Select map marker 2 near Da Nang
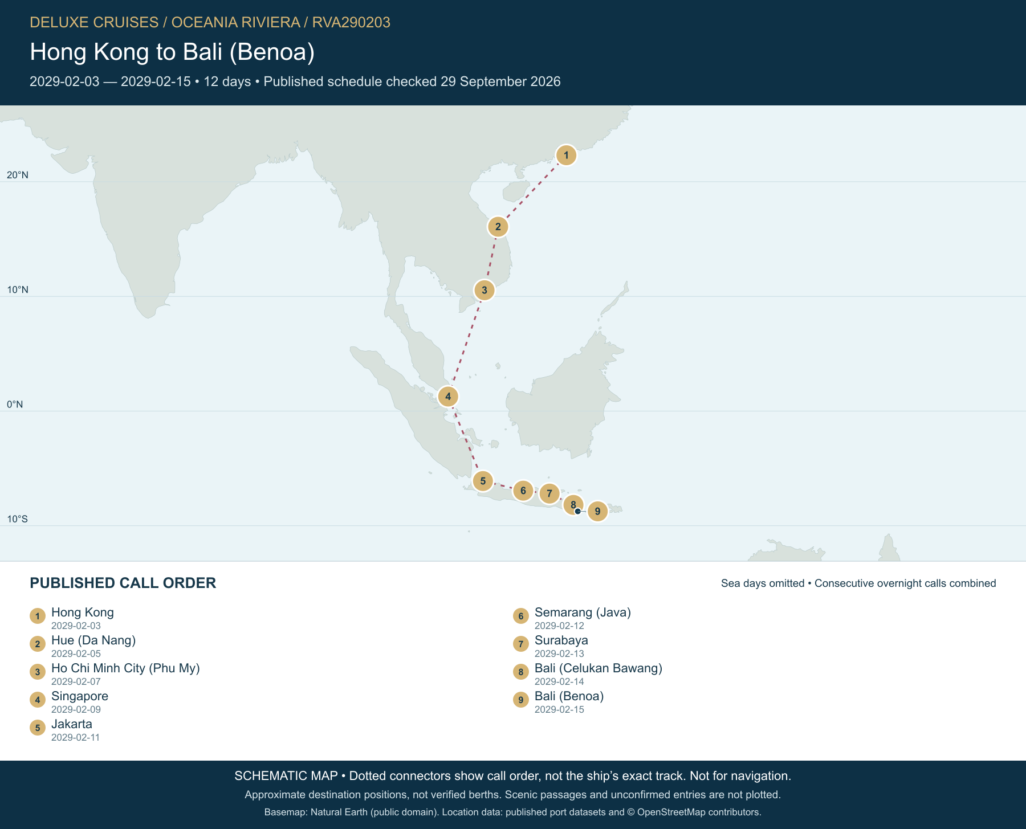 click(x=498, y=227)
